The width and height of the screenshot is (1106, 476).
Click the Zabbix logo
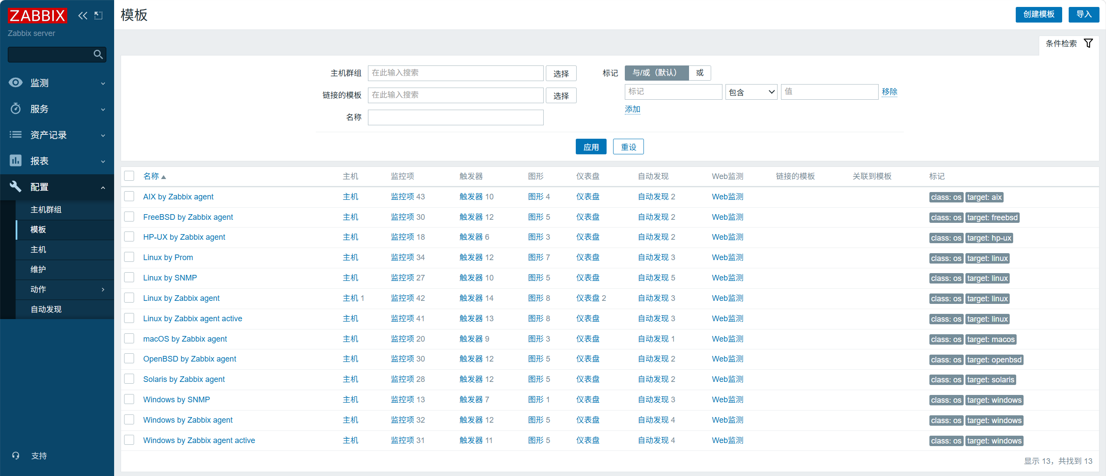click(37, 16)
